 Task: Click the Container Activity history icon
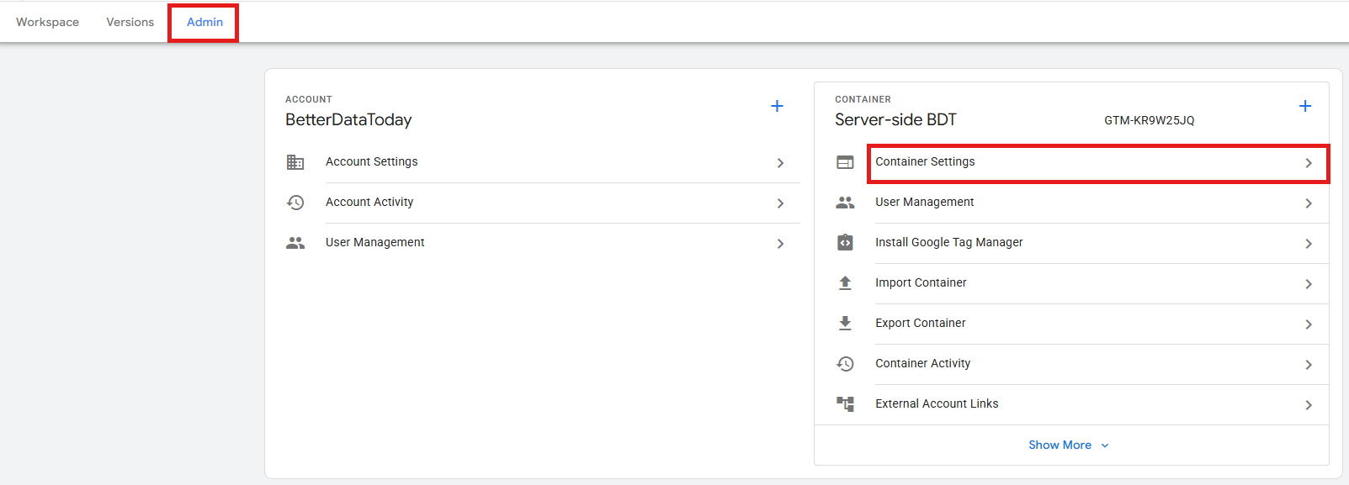pos(845,364)
